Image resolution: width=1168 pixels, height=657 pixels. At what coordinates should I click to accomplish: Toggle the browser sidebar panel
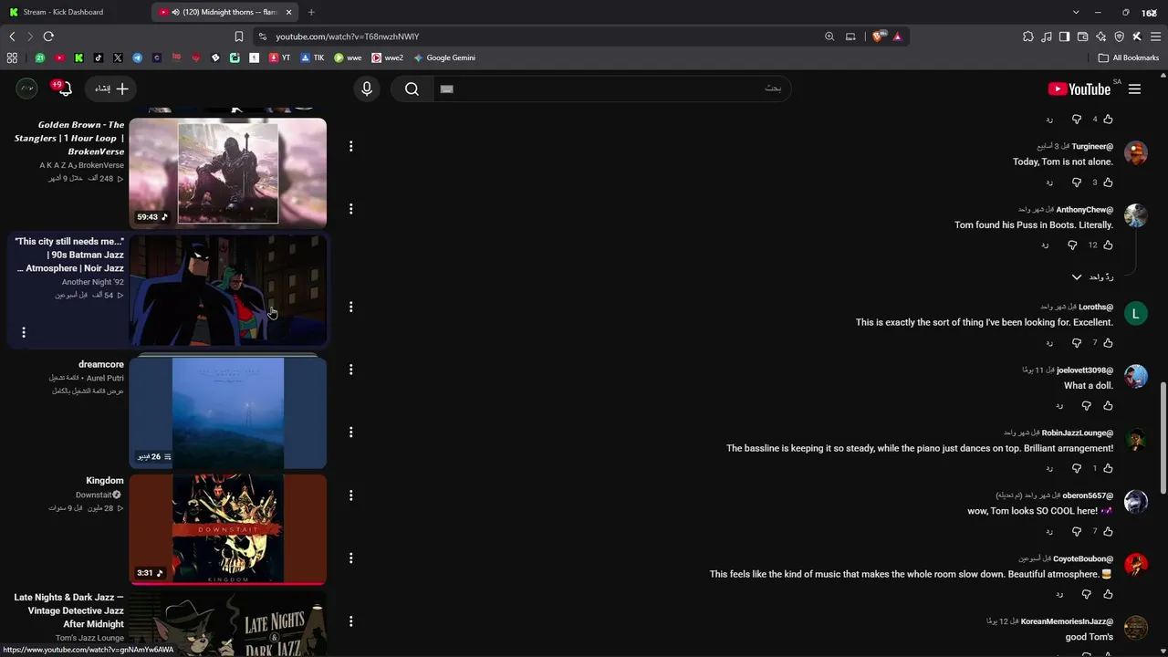[x=1064, y=36]
